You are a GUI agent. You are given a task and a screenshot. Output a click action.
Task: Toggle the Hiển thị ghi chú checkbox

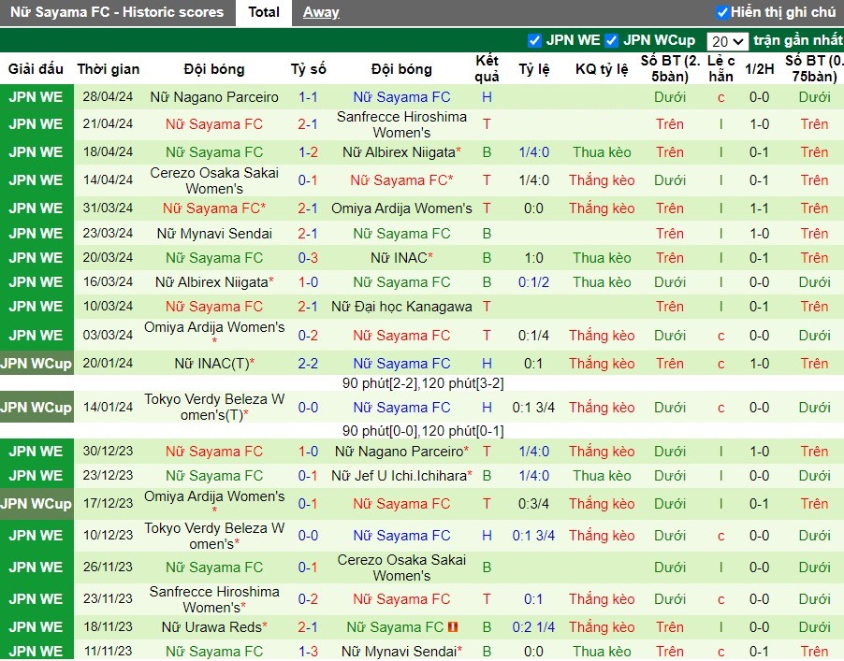[722, 12]
